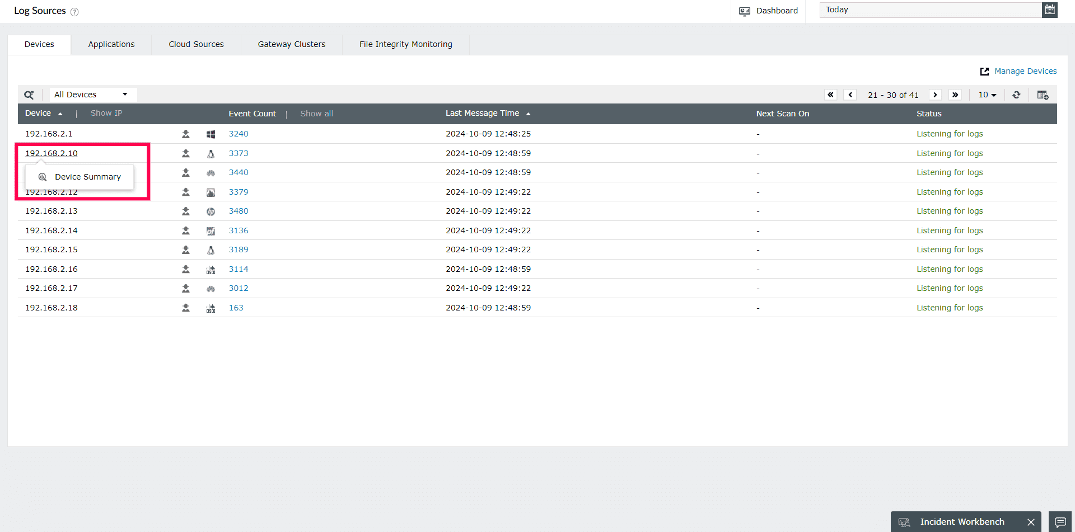1075x532 pixels.
Task: Open the Cloud Sources tab
Action: (x=196, y=45)
